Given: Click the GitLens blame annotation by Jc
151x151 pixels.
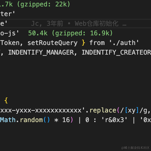Looking at the screenshot, I should click(x=79, y=24).
